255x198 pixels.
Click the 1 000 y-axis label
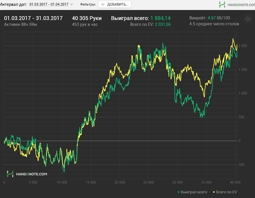243,93
